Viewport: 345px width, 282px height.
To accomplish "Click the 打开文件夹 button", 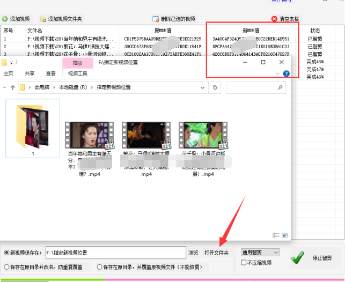I will pyautogui.click(x=217, y=253).
